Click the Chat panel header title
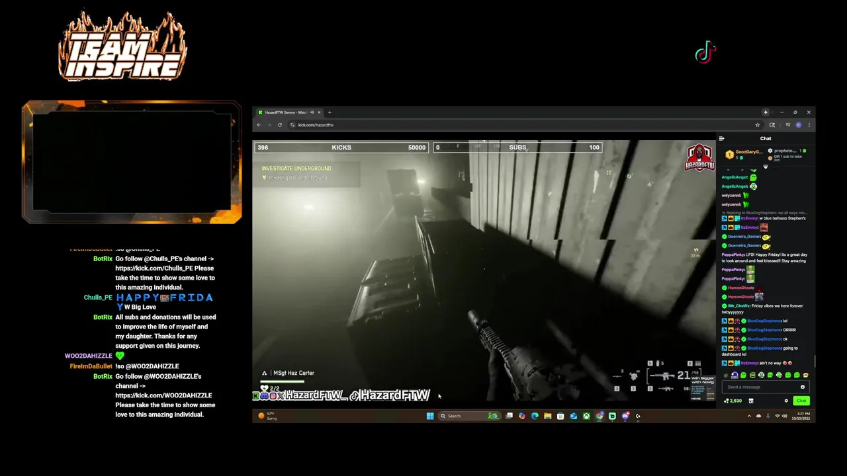The image size is (847, 476). [x=766, y=138]
